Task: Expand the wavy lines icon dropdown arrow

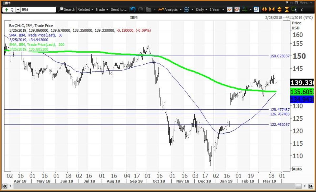Action: (x=192, y=10)
